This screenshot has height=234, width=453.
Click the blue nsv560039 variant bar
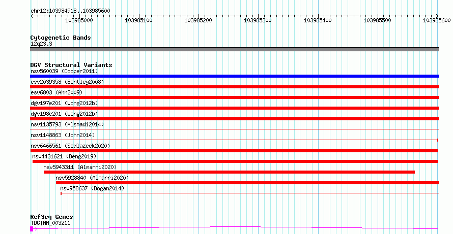[x=234, y=76]
